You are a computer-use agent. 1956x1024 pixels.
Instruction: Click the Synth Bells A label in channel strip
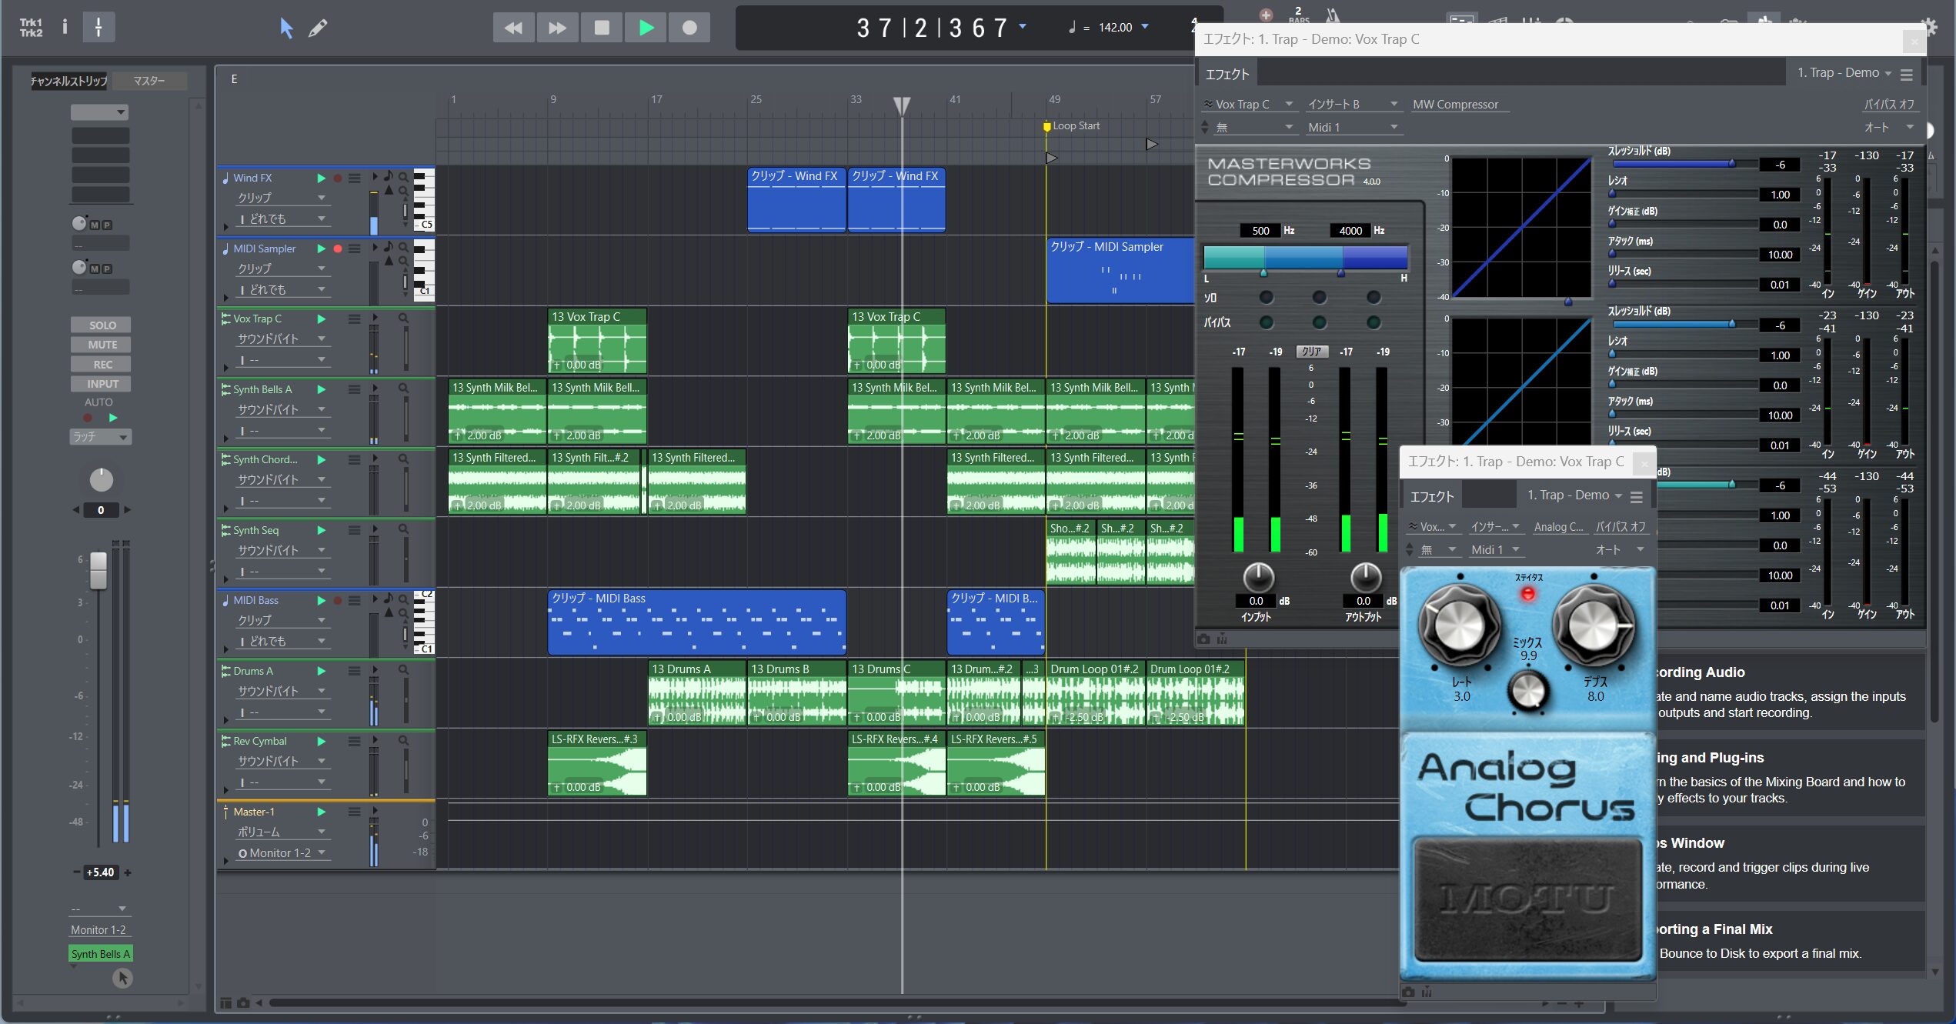pos(100,954)
